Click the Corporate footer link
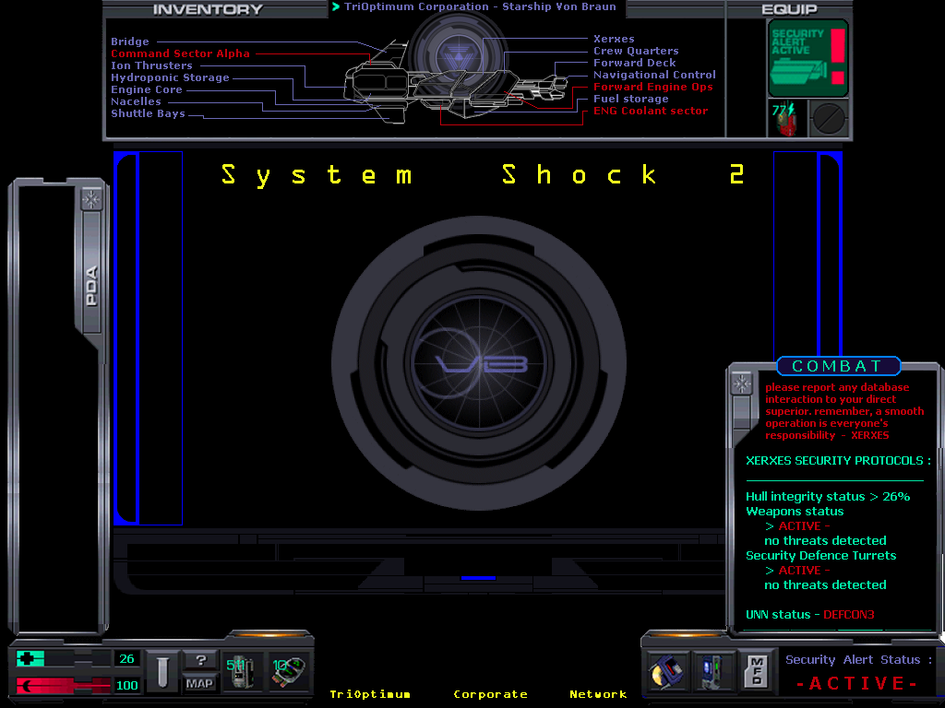Image resolution: width=945 pixels, height=708 pixels. [x=491, y=694]
